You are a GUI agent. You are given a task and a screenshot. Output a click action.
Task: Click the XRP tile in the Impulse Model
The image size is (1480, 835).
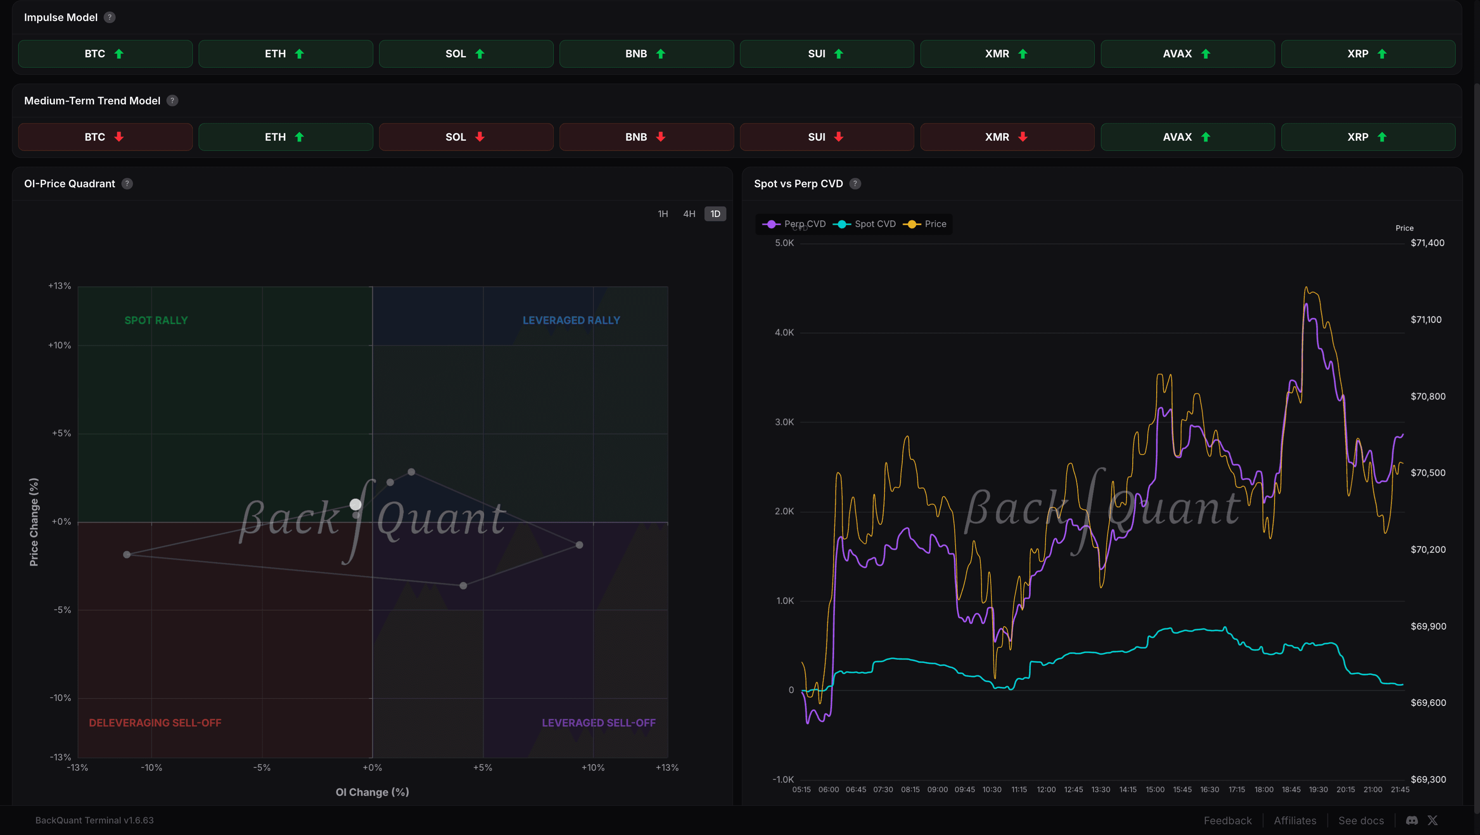(1367, 53)
